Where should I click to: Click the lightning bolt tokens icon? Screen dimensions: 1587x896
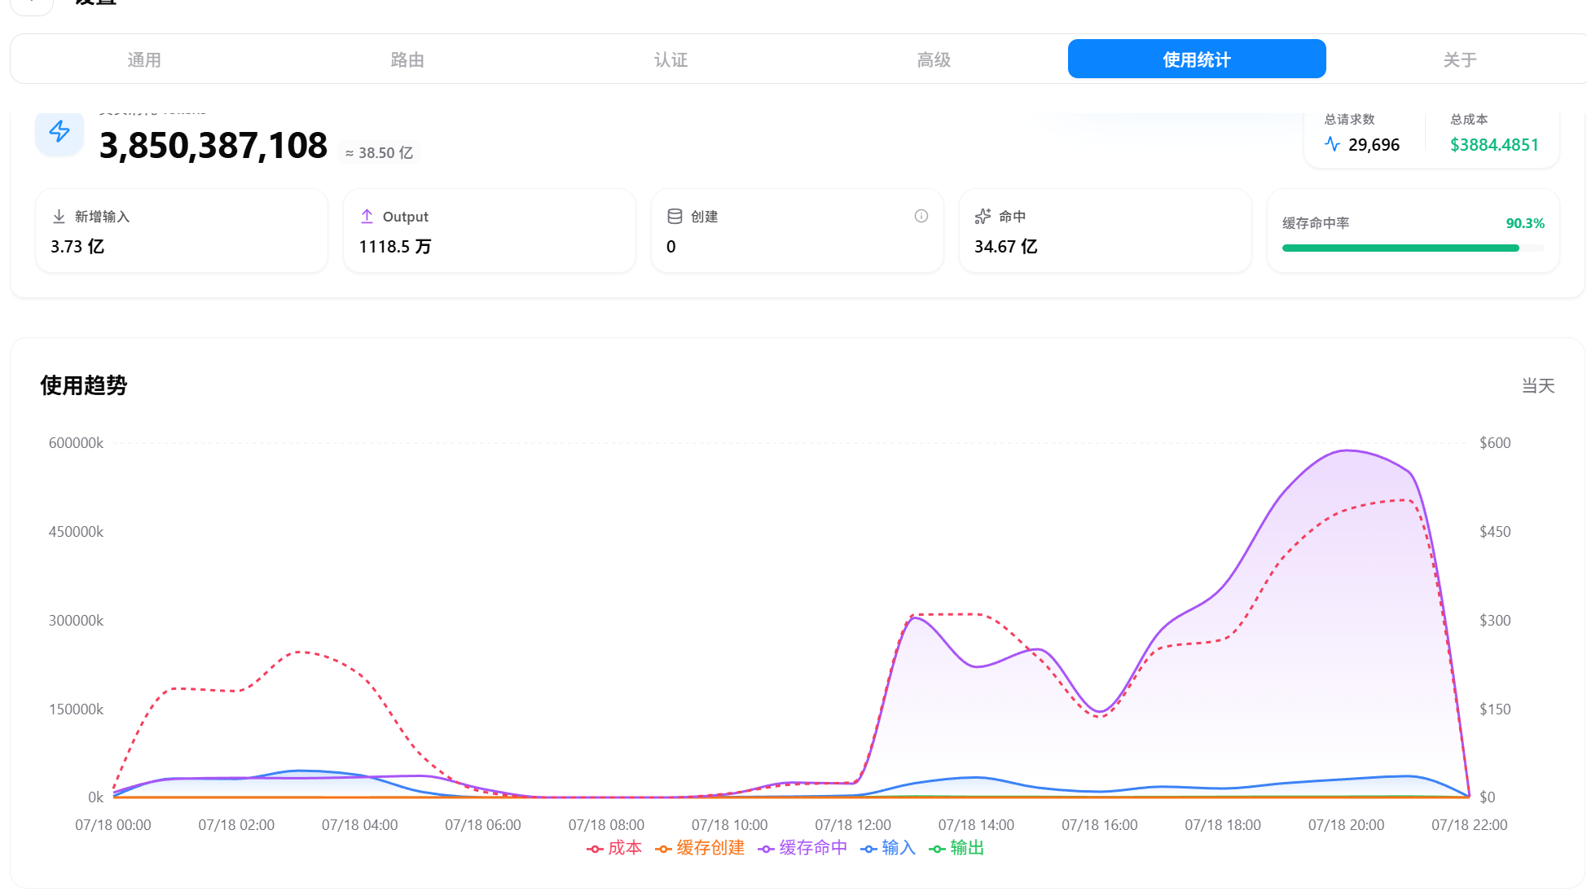[59, 131]
